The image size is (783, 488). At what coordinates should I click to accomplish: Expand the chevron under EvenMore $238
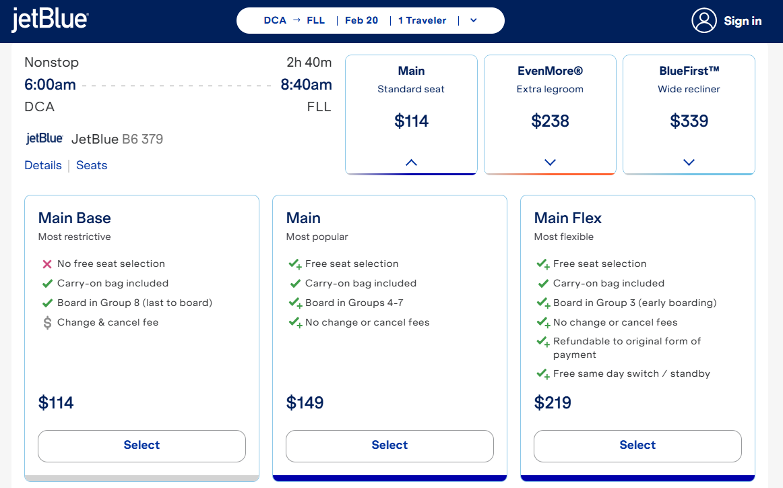coord(551,162)
